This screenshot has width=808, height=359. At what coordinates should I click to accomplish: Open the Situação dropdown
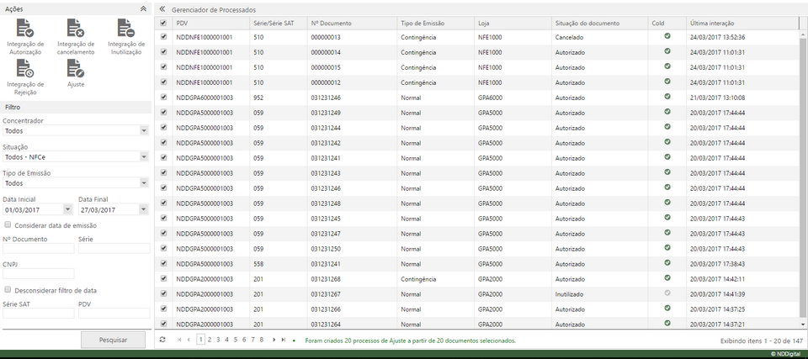click(143, 157)
